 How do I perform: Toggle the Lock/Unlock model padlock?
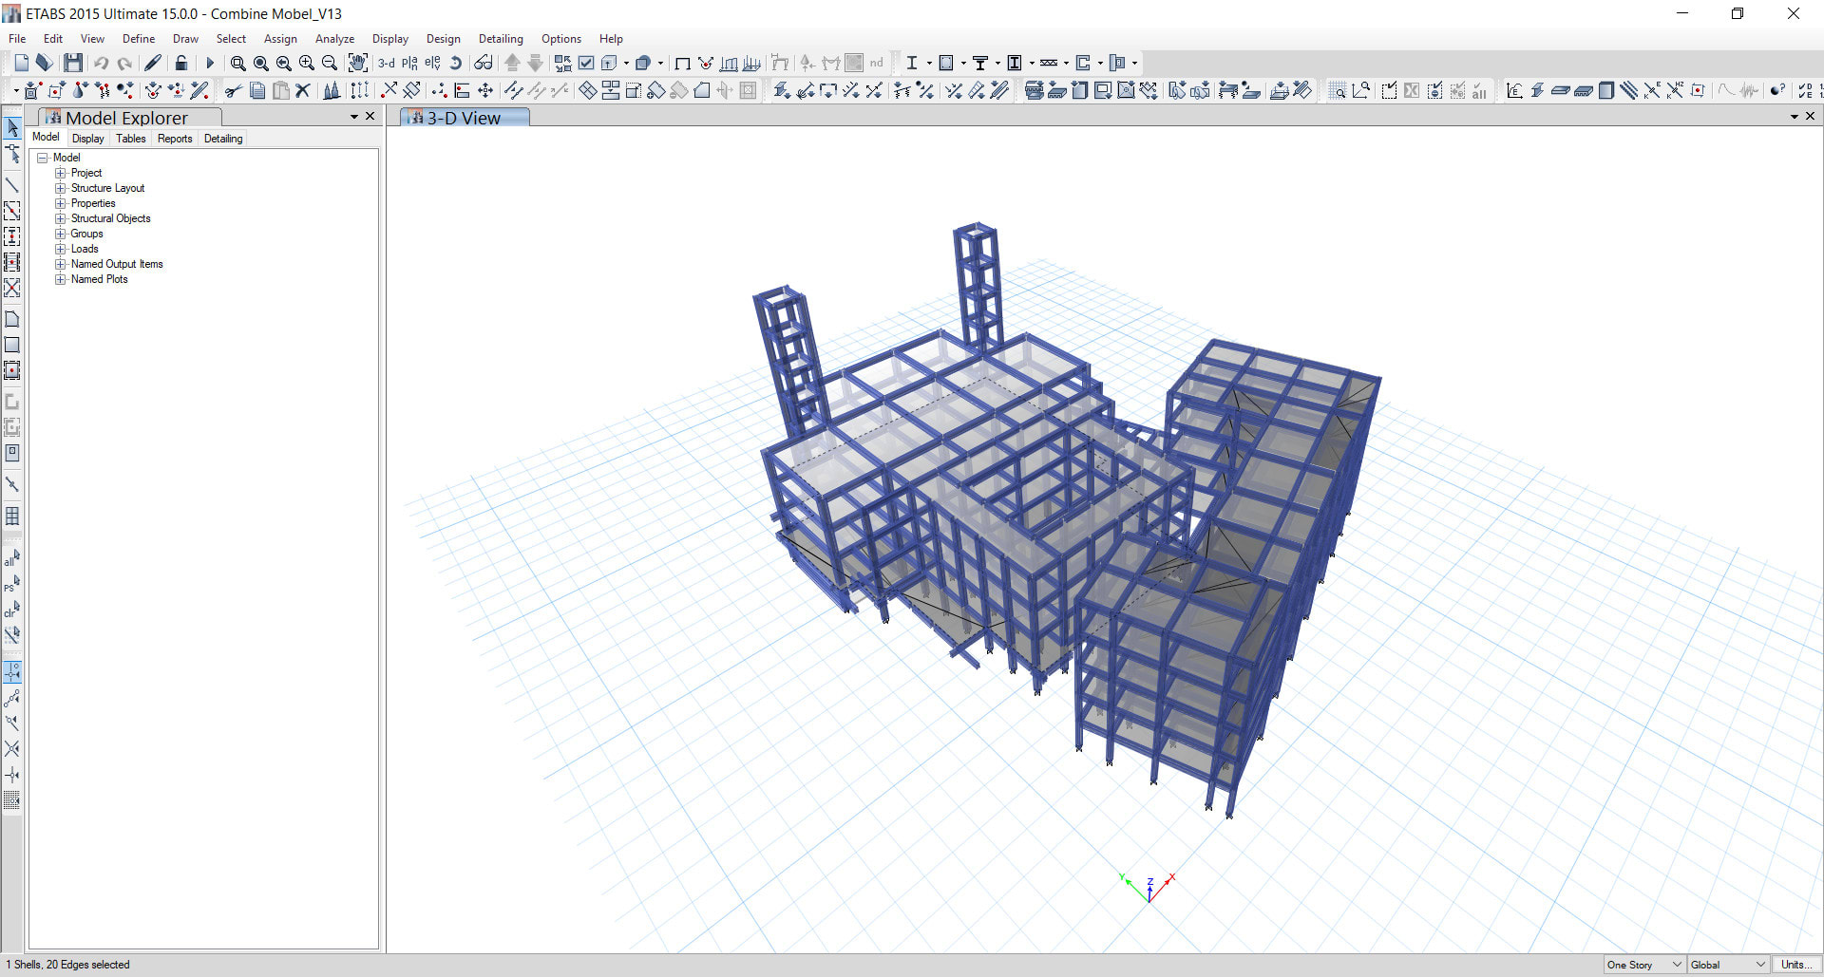(x=180, y=63)
